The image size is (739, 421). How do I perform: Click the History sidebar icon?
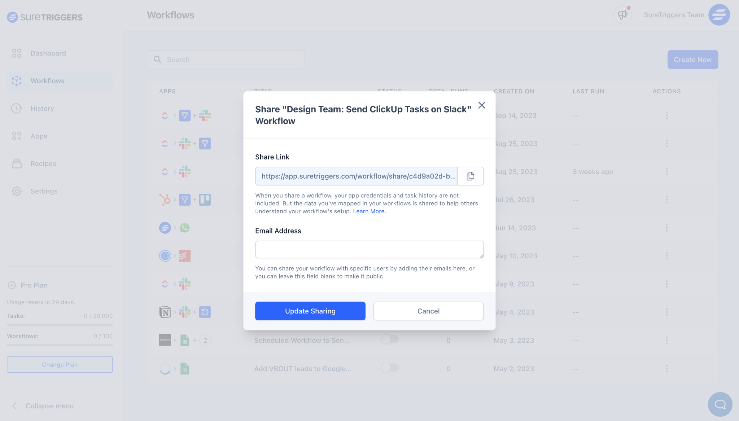[18, 108]
